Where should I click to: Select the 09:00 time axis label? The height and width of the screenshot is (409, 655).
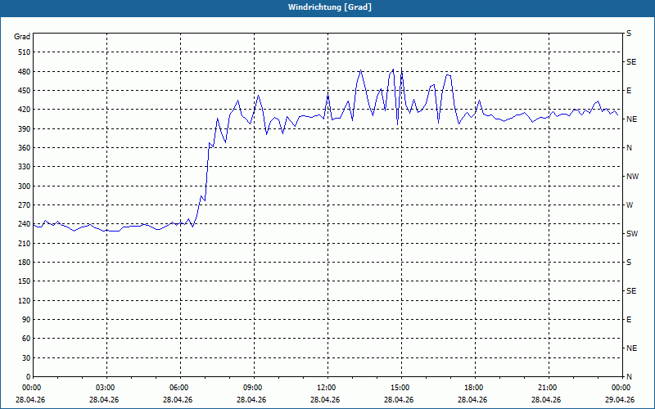click(x=252, y=388)
